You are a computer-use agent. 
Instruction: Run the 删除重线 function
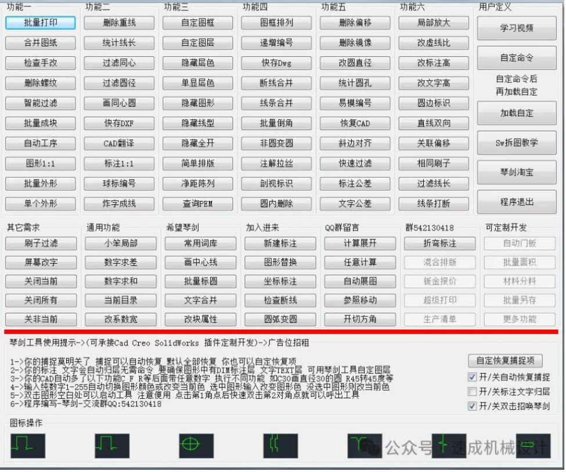pyautogui.click(x=119, y=23)
